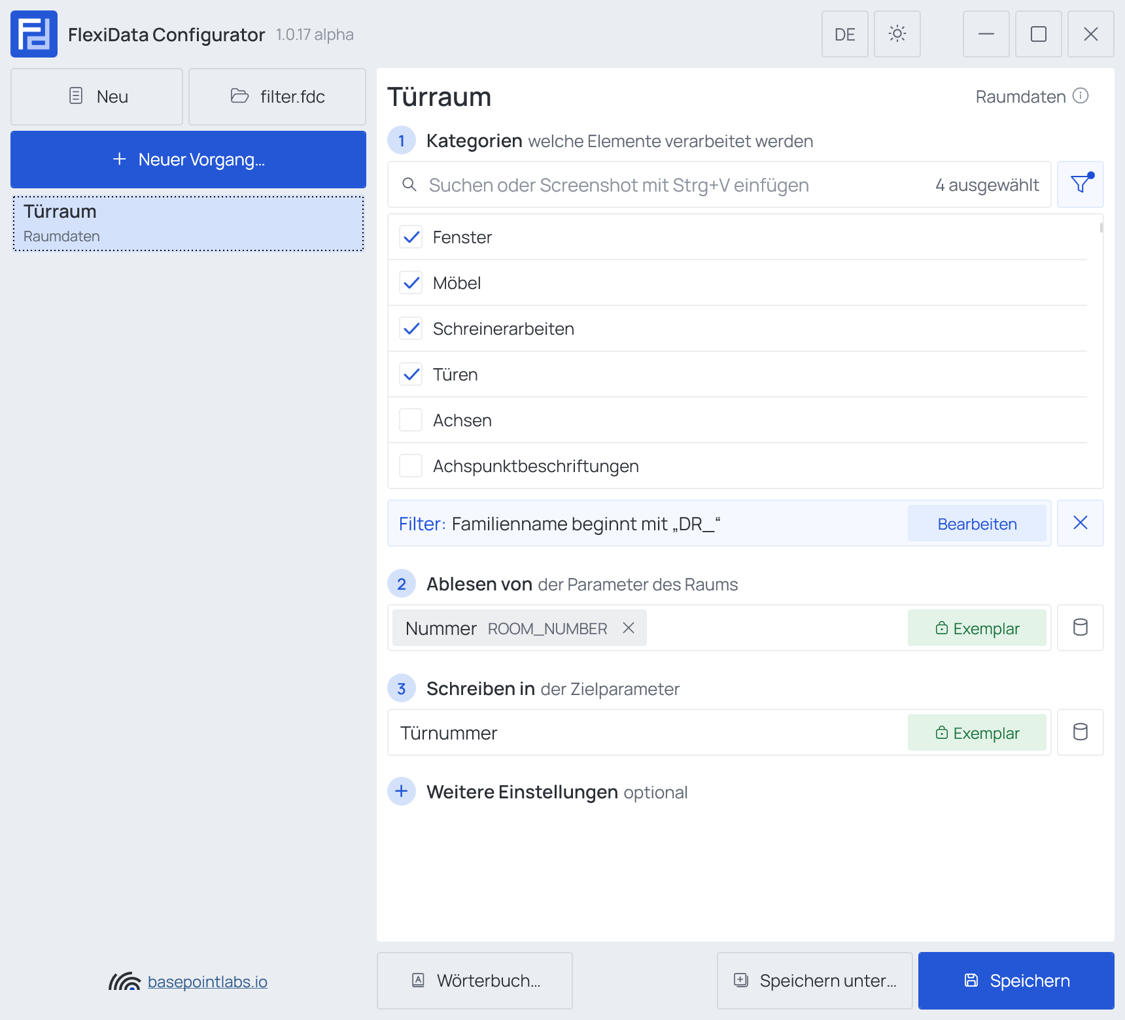Open parameter database icon in Schreiben in row
This screenshot has height=1020, width=1125.
click(1081, 732)
